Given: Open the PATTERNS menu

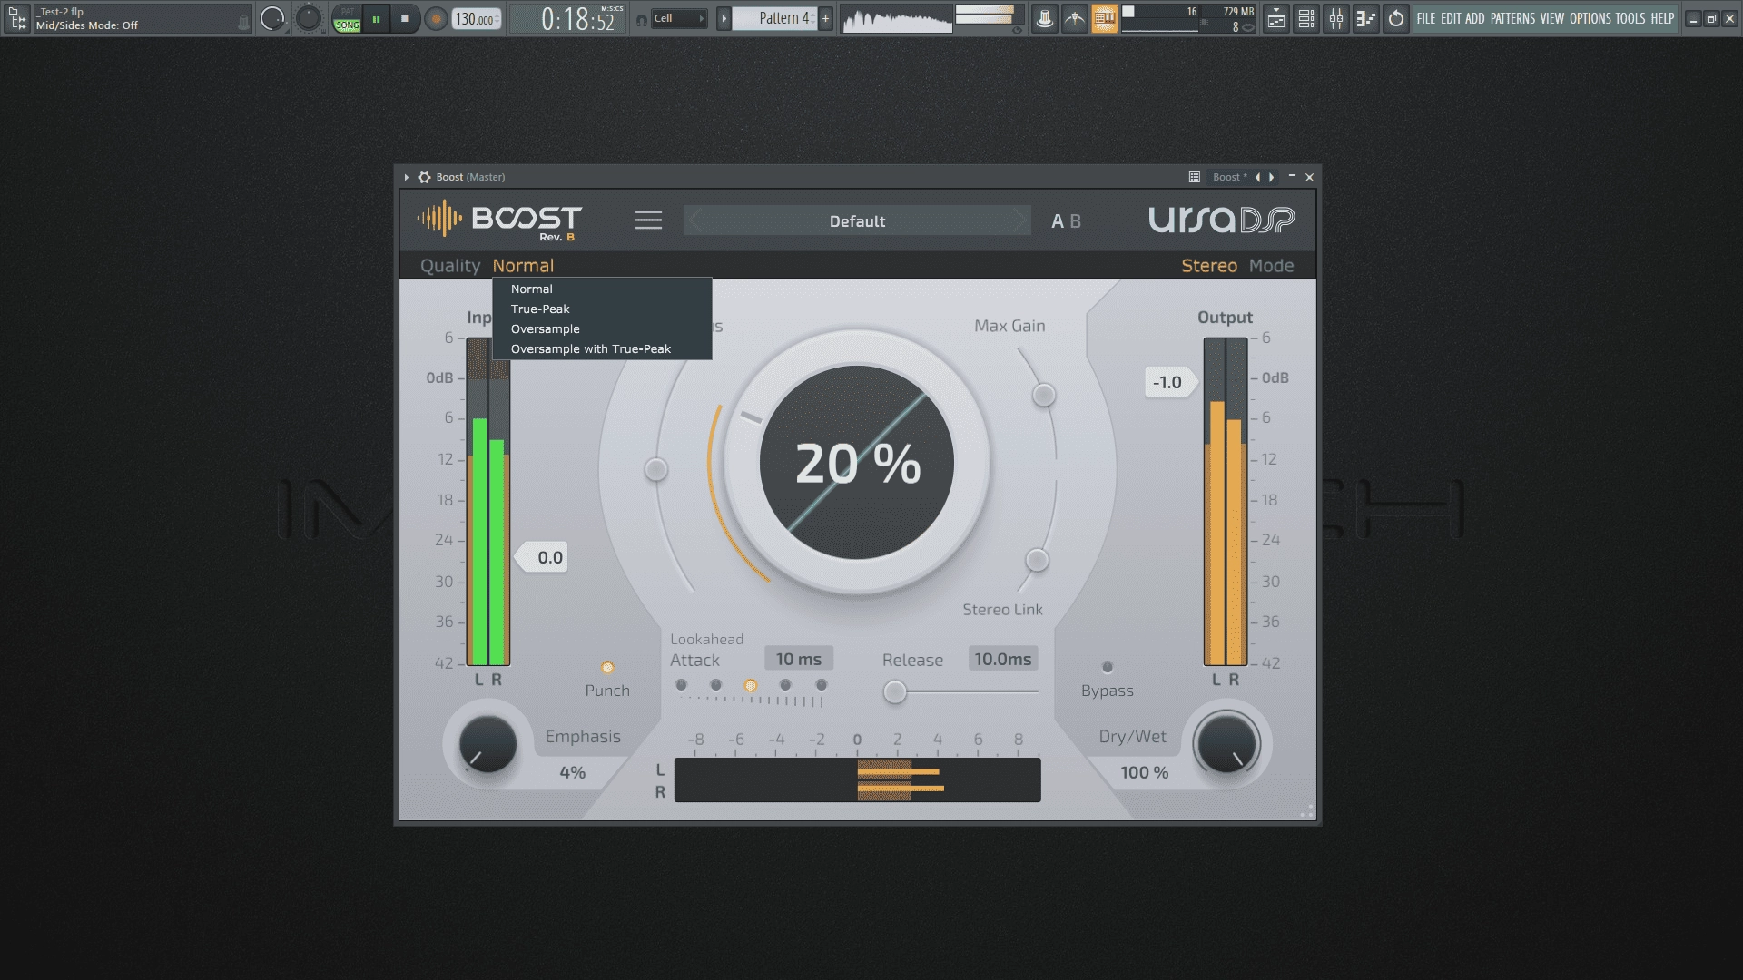Looking at the screenshot, I should pyautogui.click(x=1512, y=18).
